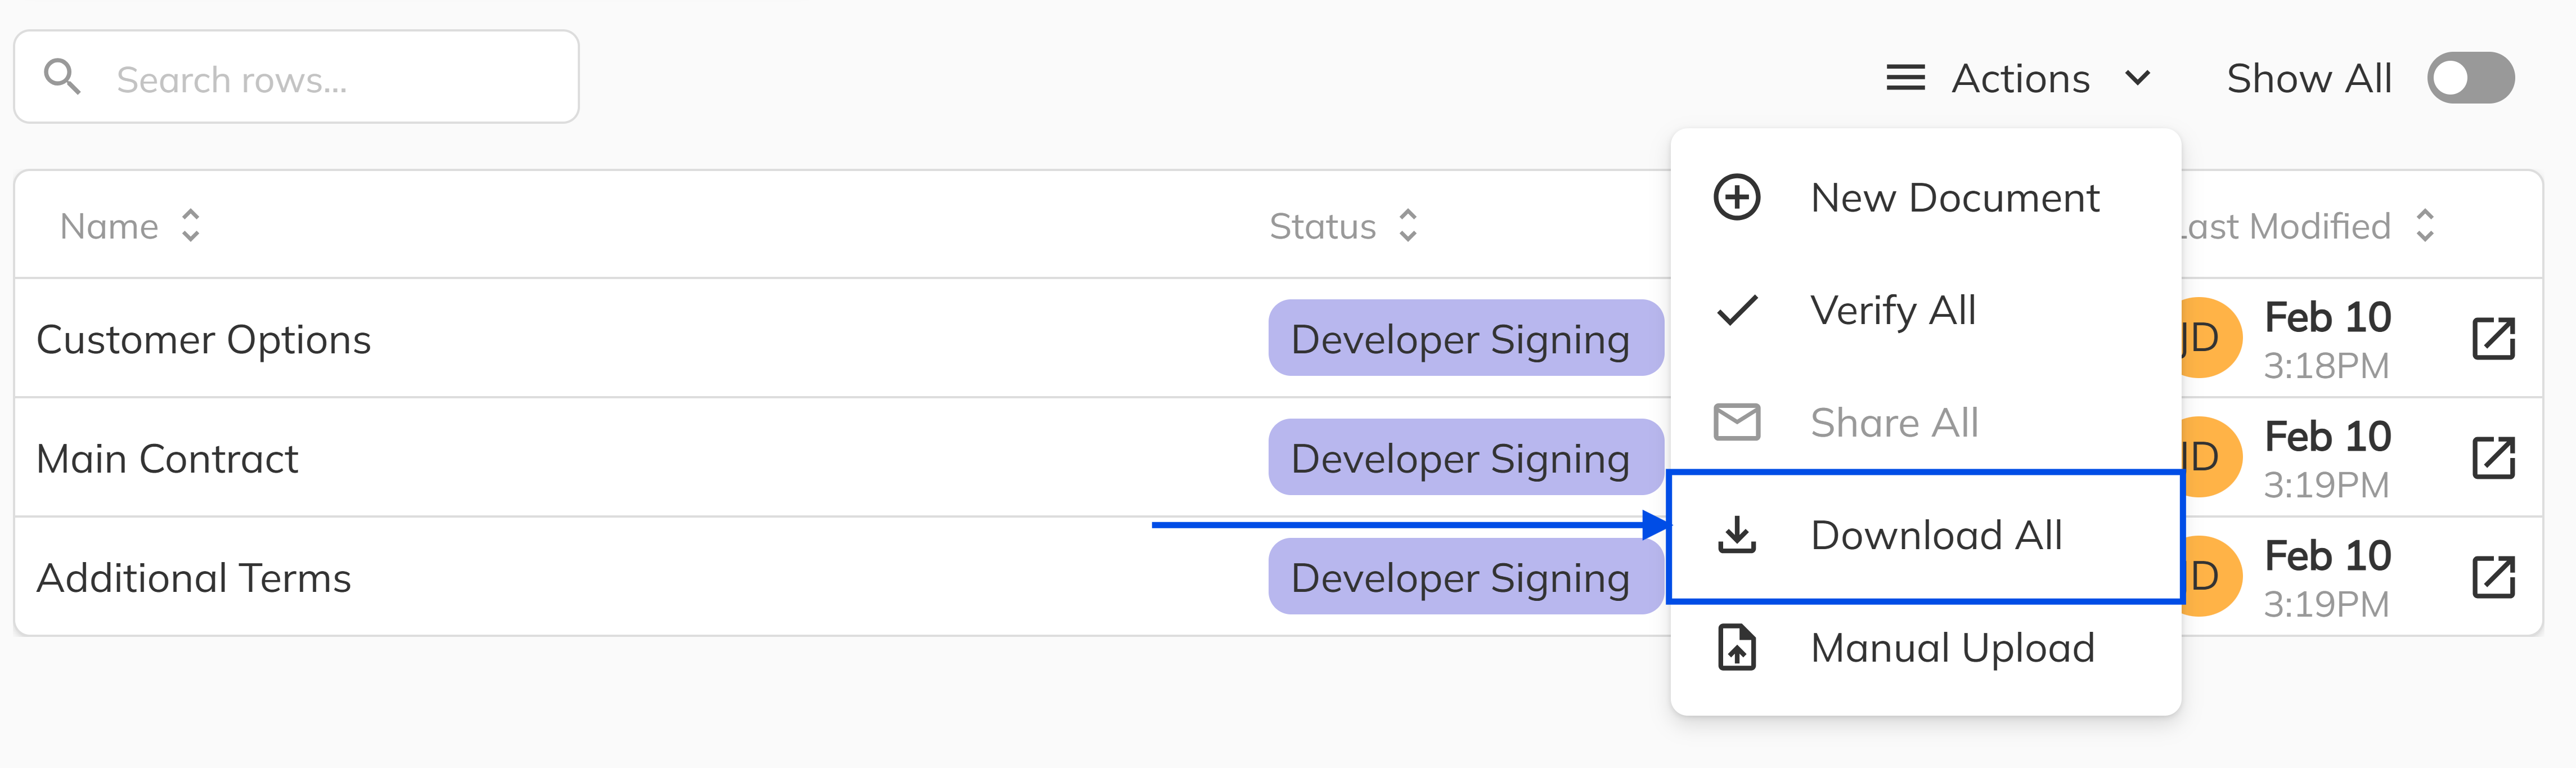Image resolution: width=2576 pixels, height=768 pixels.
Task: Sort rows by the Name column
Action: click(190, 226)
